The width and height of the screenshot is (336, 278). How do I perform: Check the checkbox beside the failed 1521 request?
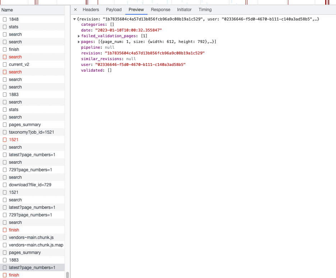pyautogui.click(x=4, y=139)
